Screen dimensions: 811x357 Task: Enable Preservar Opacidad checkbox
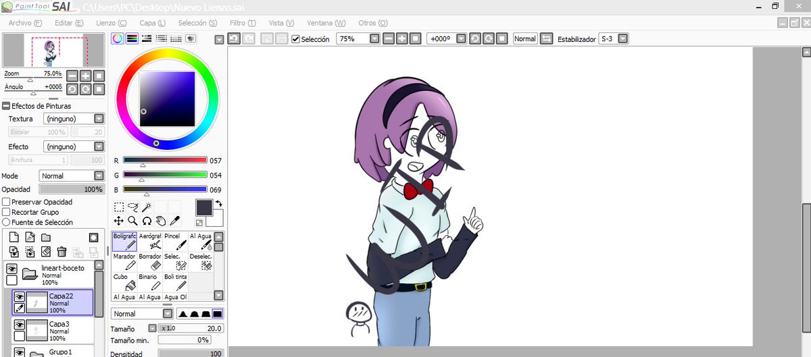point(6,202)
